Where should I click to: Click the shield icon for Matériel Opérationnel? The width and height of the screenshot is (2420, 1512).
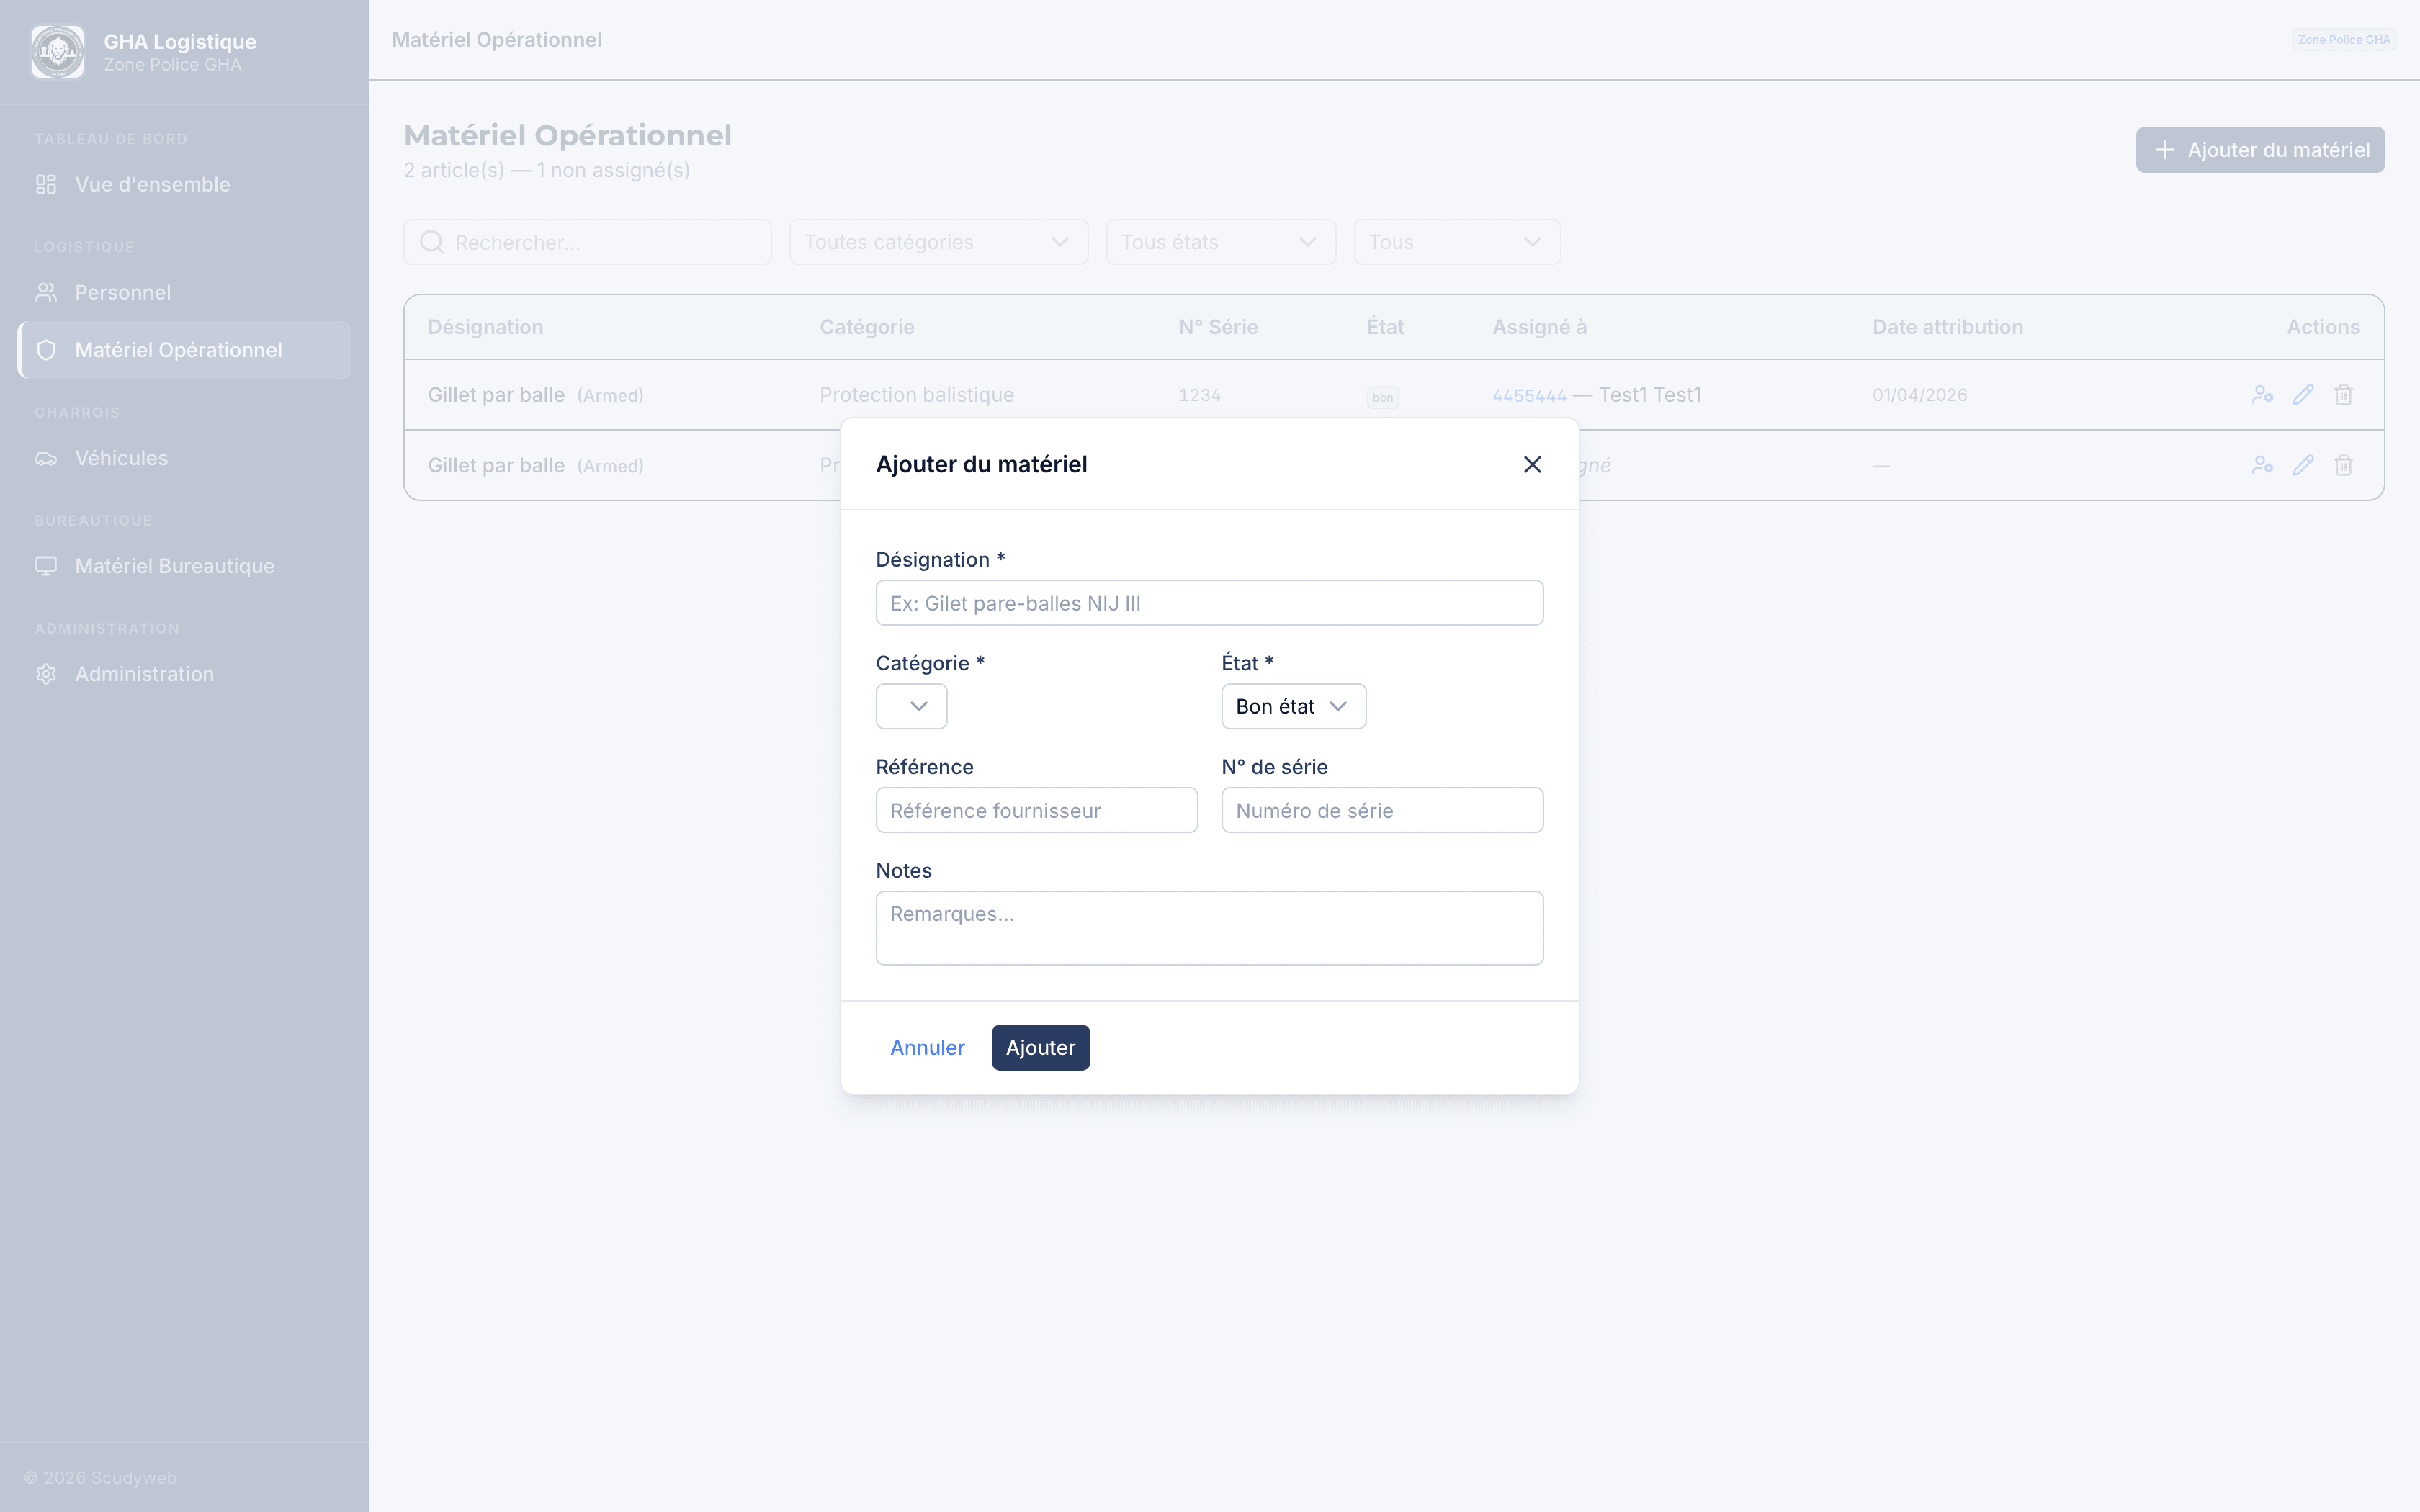click(46, 350)
